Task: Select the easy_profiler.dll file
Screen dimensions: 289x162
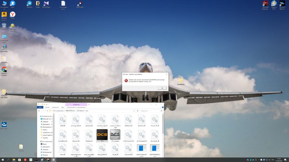Action: tap(102, 149)
